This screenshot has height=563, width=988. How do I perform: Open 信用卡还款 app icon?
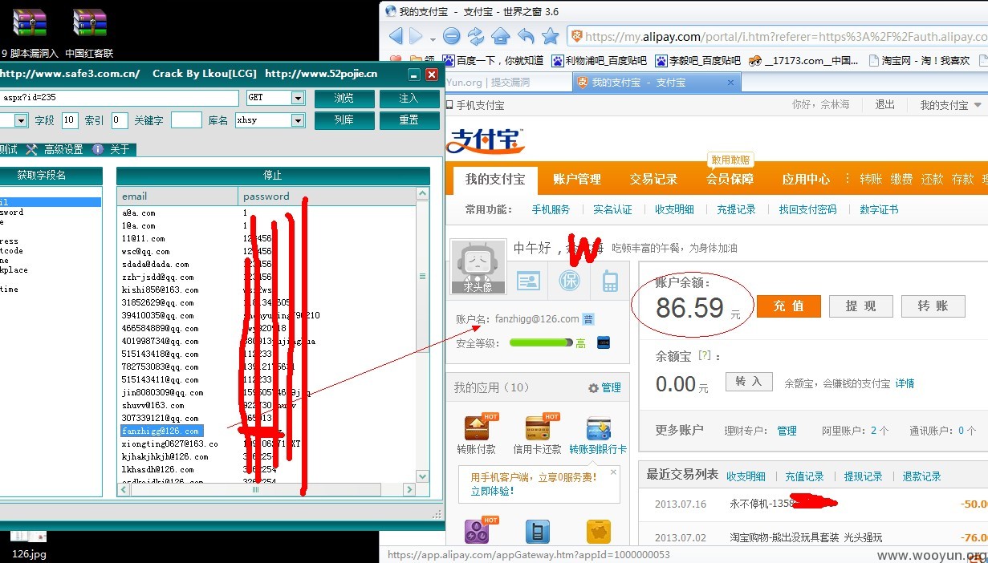pyautogui.click(x=537, y=427)
